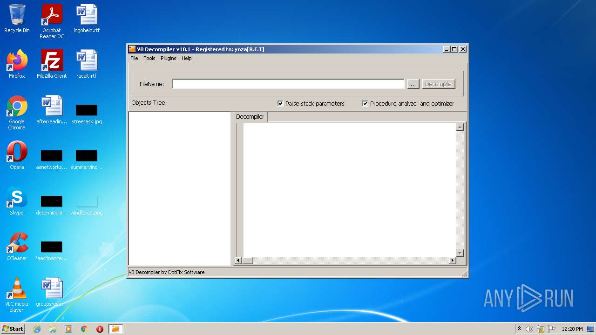The height and width of the screenshot is (335, 596).
Task: Click the VB Decompiler title bar icon
Action: coord(132,49)
